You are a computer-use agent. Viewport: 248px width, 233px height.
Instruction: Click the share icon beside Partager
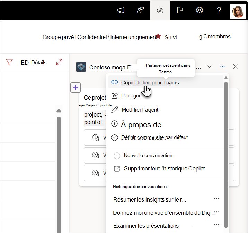tap(115, 96)
